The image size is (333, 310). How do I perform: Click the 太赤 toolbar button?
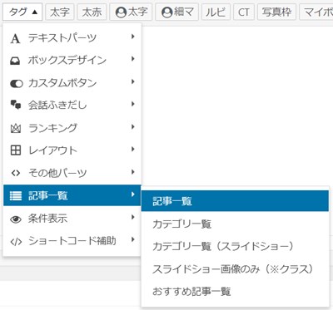tap(92, 12)
